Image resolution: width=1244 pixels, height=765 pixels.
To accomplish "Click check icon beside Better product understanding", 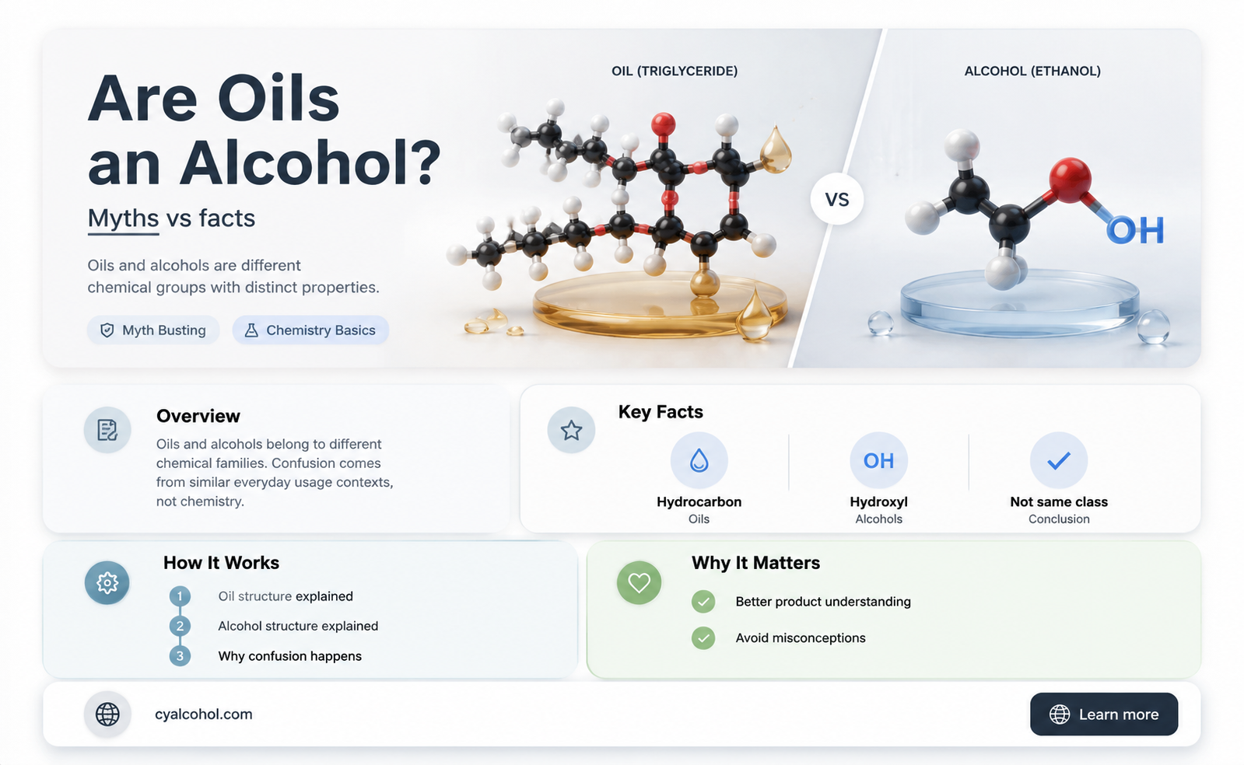I will point(703,602).
